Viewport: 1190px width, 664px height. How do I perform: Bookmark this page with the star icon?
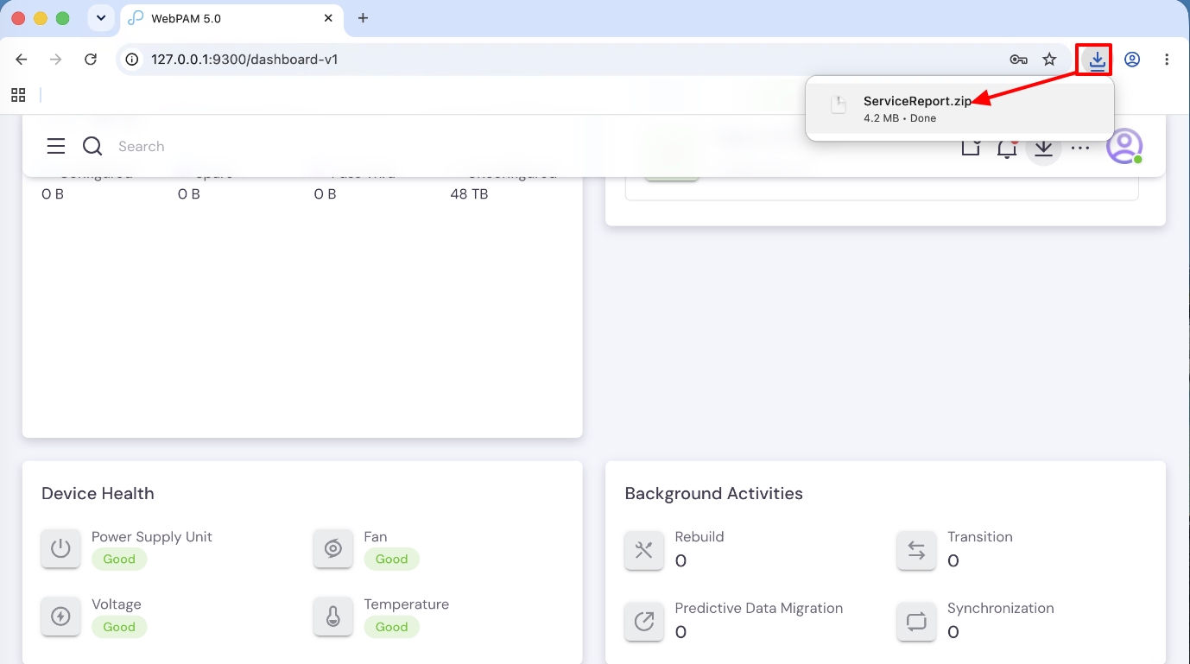point(1049,60)
